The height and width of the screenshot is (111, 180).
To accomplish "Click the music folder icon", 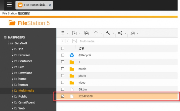I will pos(72,69).
